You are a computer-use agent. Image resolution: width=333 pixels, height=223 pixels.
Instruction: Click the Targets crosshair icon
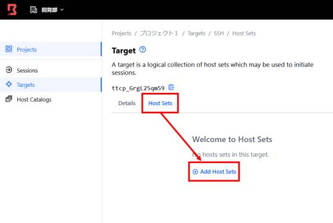(x=9, y=84)
